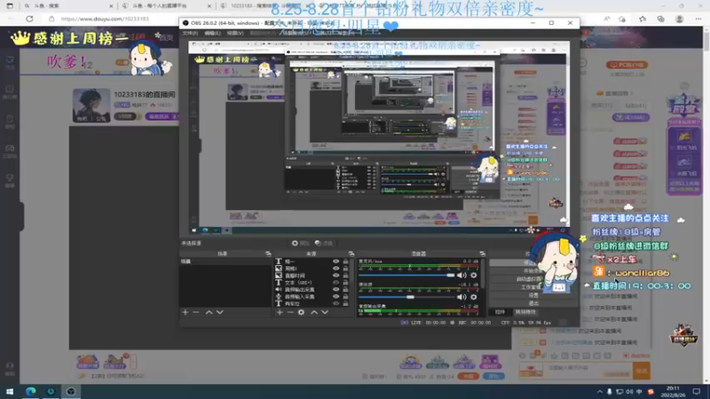Viewport: 710px width, 399px height.
Task: Toggle visibility eye of 直播时间 source
Action: click(x=335, y=276)
